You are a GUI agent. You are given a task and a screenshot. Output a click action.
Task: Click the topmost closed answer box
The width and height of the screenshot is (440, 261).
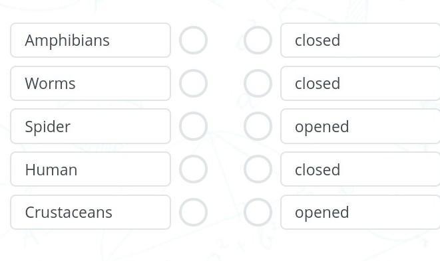coord(360,40)
